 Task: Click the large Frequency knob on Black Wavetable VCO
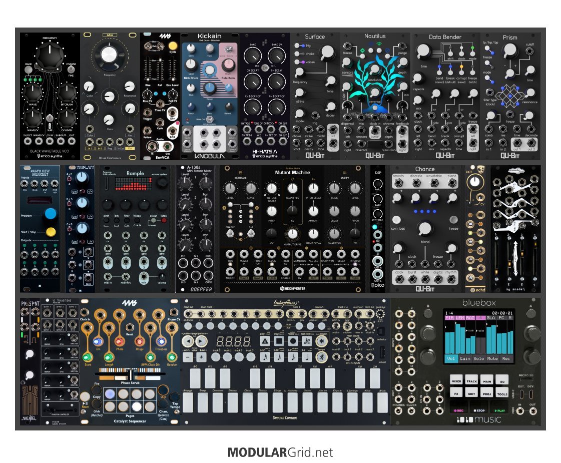(50, 56)
